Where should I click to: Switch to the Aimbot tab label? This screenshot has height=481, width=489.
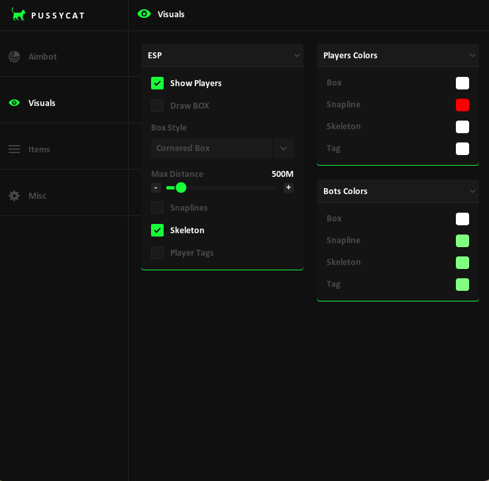[x=42, y=56]
